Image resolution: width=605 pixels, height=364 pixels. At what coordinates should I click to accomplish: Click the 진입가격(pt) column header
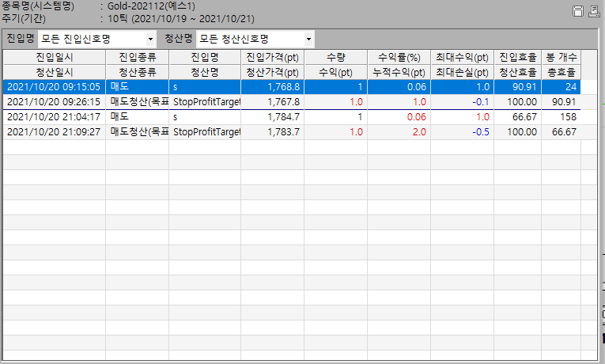(x=272, y=57)
